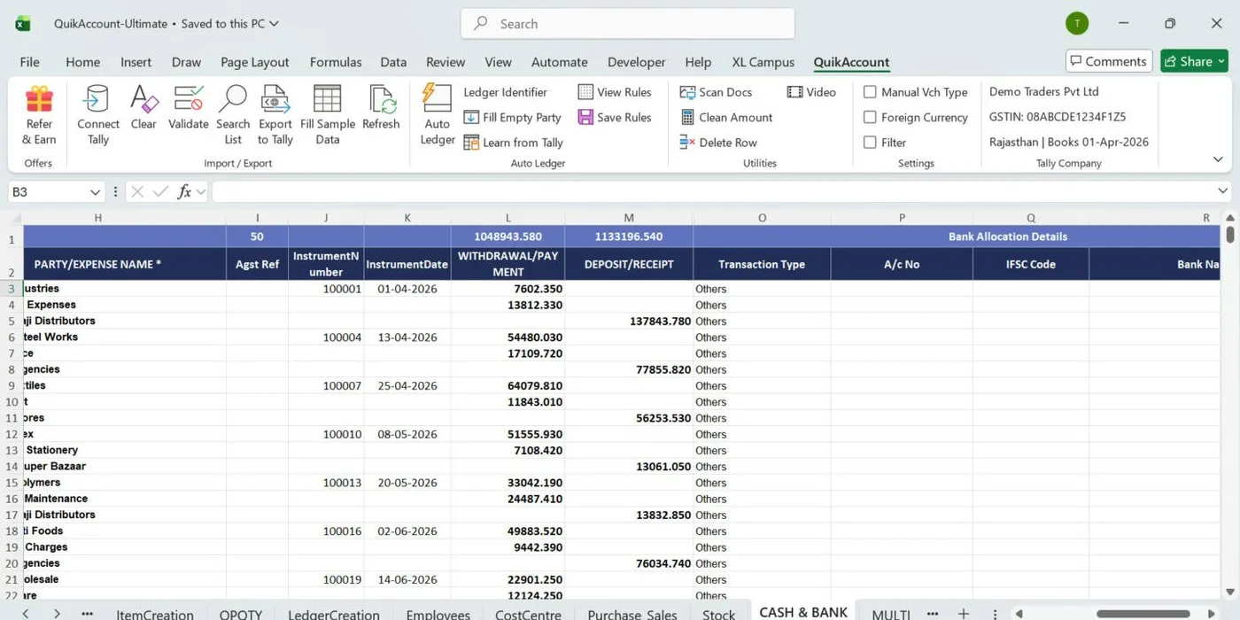The height and width of the screenshot is (620, 1240).
Task: Select column L header
Action: [x=508, y=218]
